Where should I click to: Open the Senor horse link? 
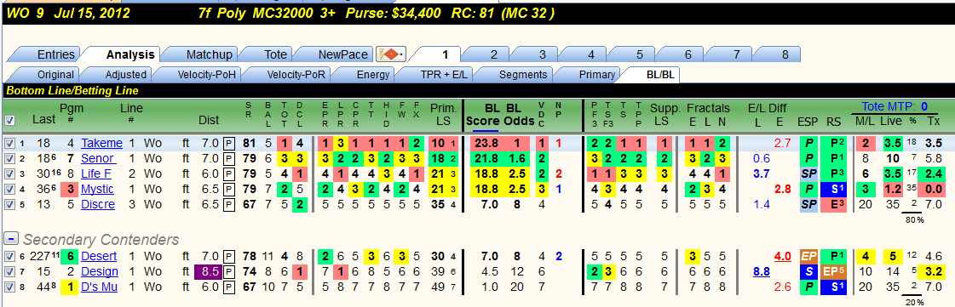point(98,159)
